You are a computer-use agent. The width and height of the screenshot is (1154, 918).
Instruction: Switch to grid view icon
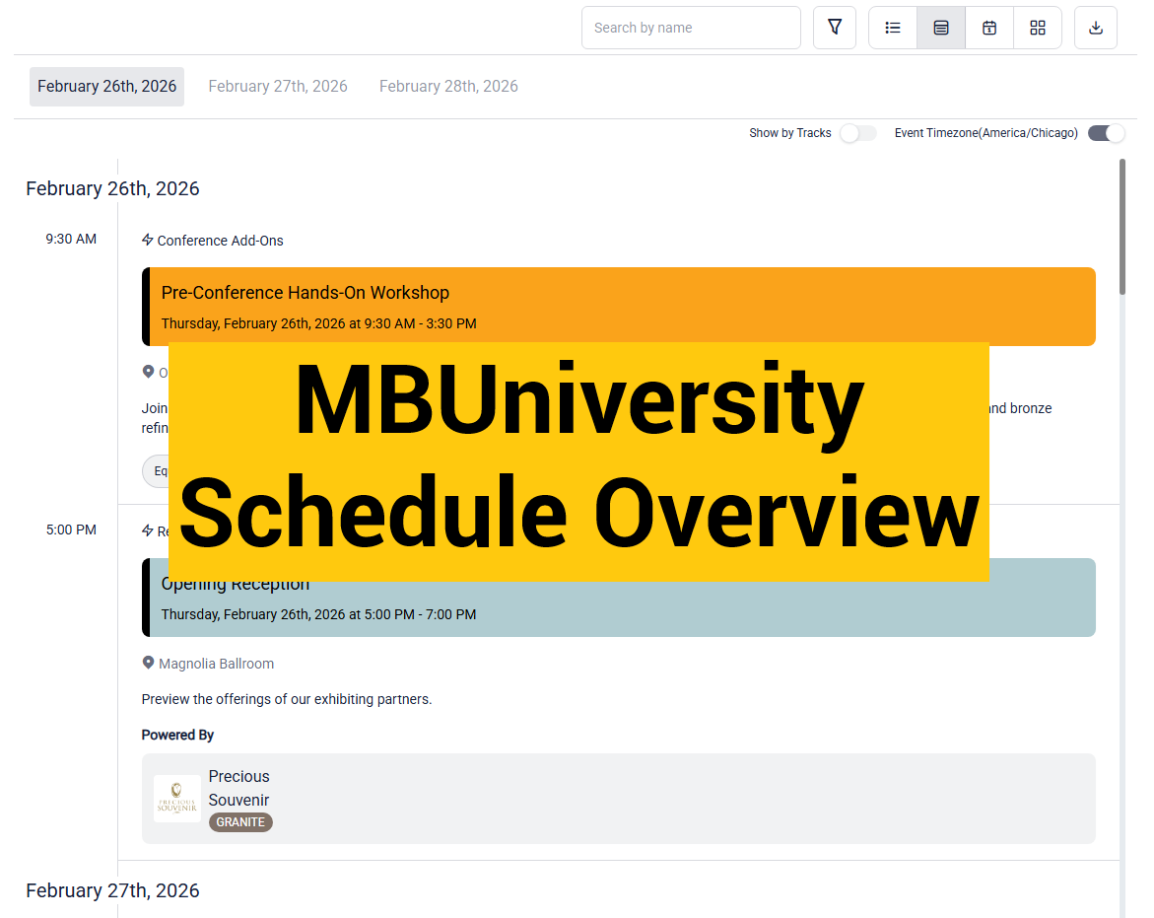[x=1038, y=28]
